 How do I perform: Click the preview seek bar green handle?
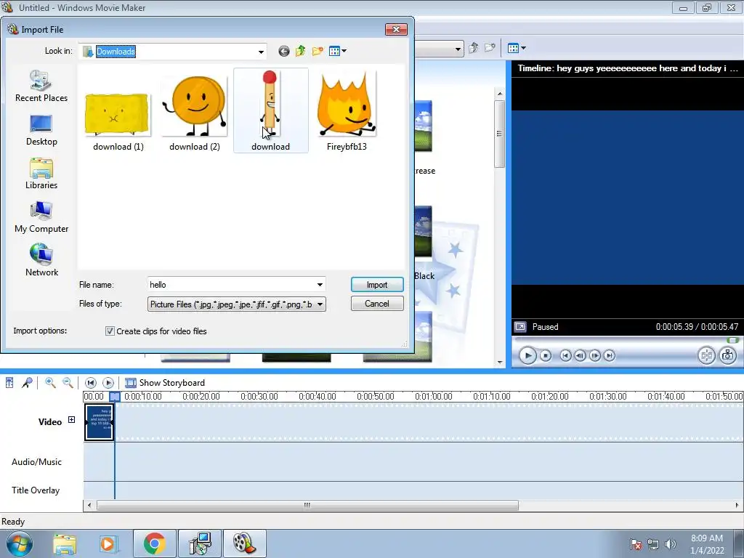tap(732, 340)
